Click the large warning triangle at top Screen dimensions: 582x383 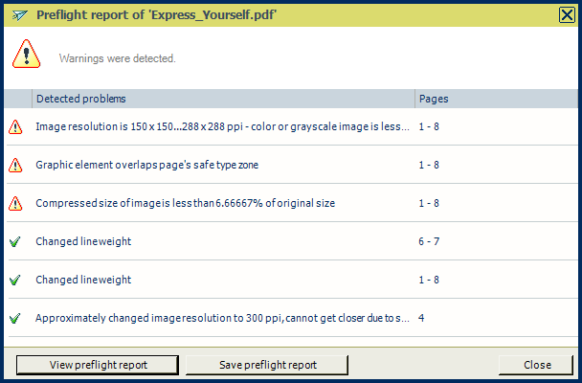[x=27, y=56]
